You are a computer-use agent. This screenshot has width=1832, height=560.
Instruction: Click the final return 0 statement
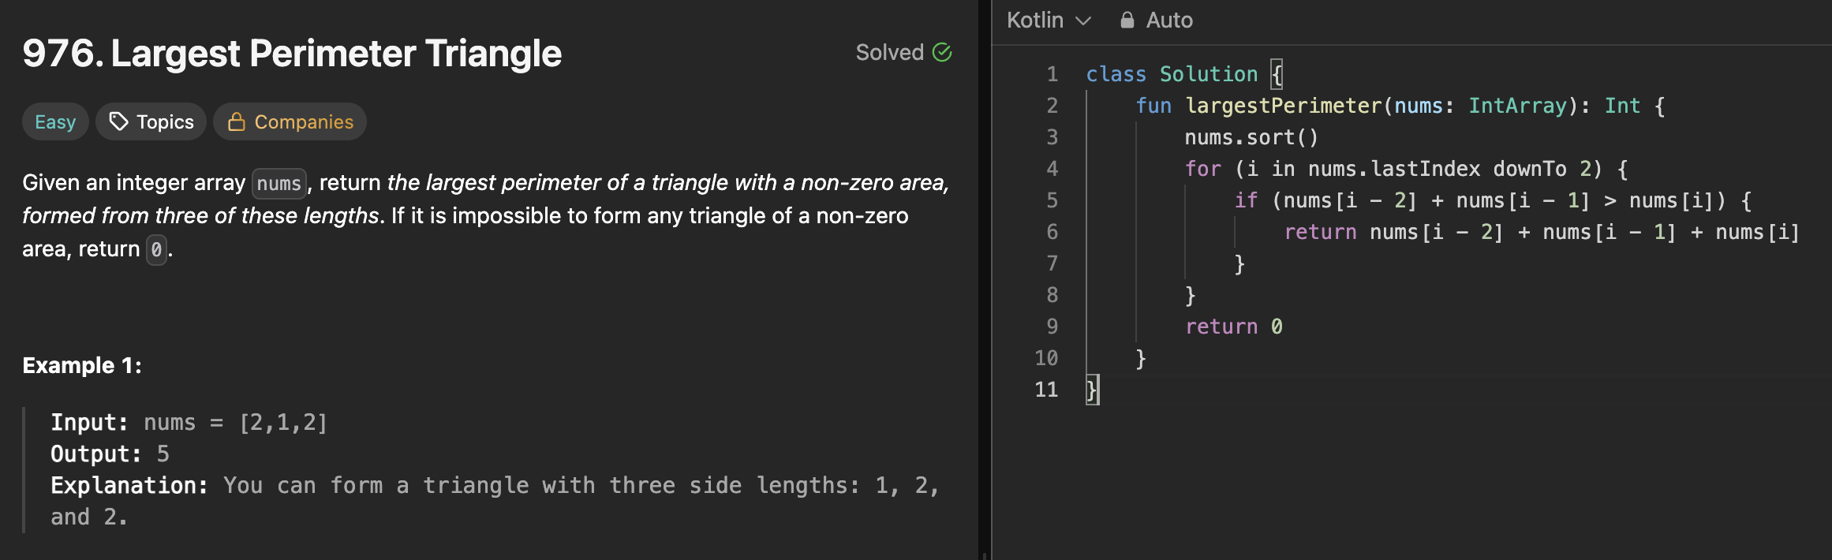(1233, 327)
